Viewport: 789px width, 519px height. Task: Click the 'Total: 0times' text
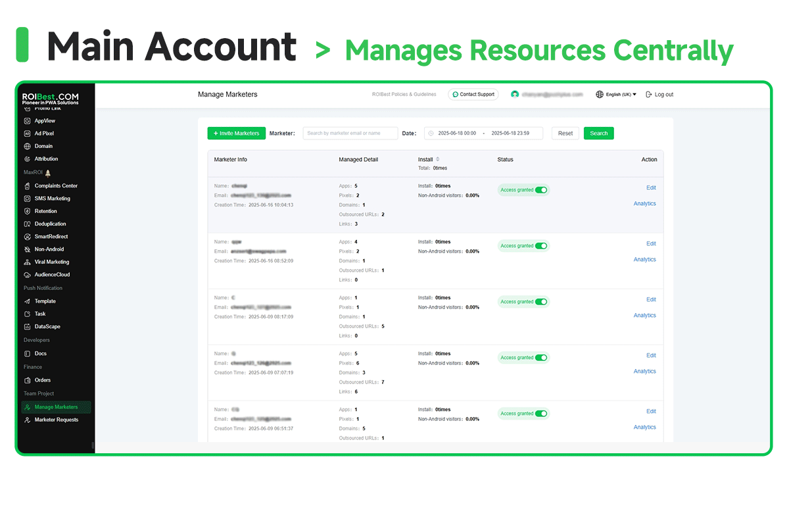[433, 168]
